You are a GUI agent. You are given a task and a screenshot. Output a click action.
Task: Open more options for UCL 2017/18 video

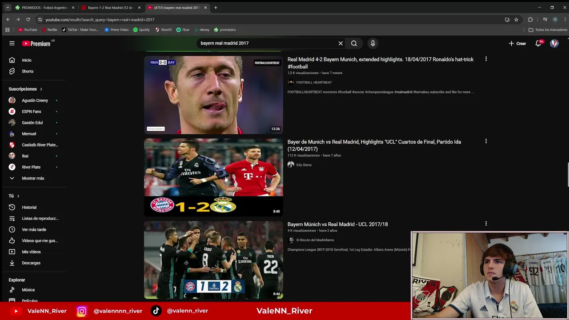[486, 224]
